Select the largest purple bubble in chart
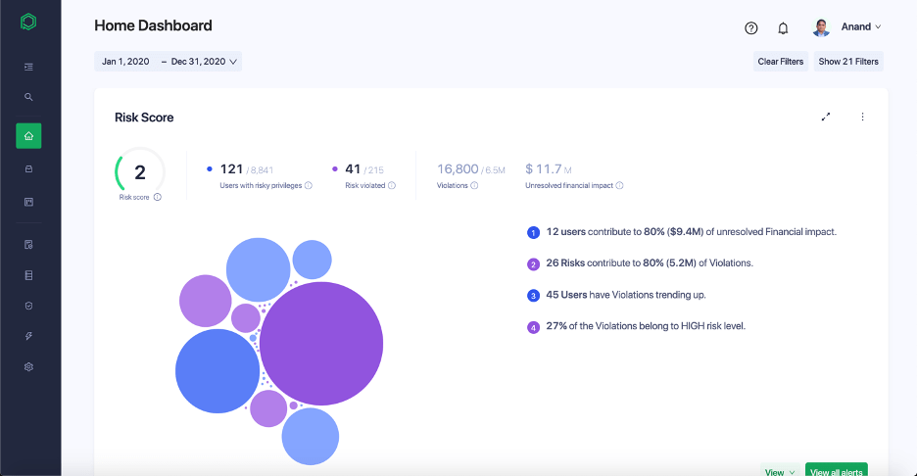 pos(321,344)
